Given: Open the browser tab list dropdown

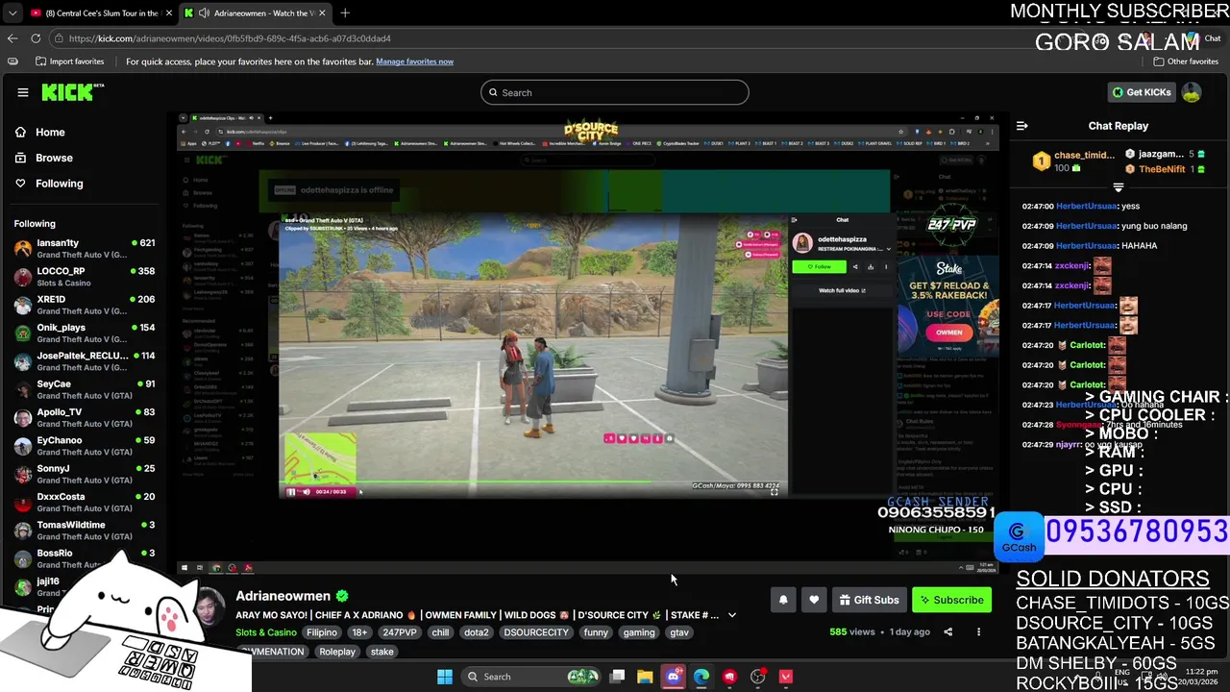Looking at the screenshot, I should point(12,12).
